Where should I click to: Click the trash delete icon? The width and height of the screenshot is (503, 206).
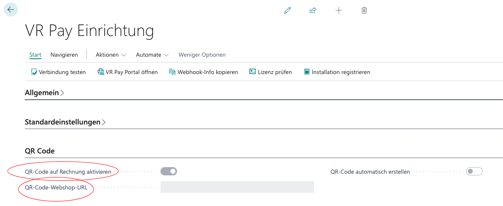(x=364, y=10)
